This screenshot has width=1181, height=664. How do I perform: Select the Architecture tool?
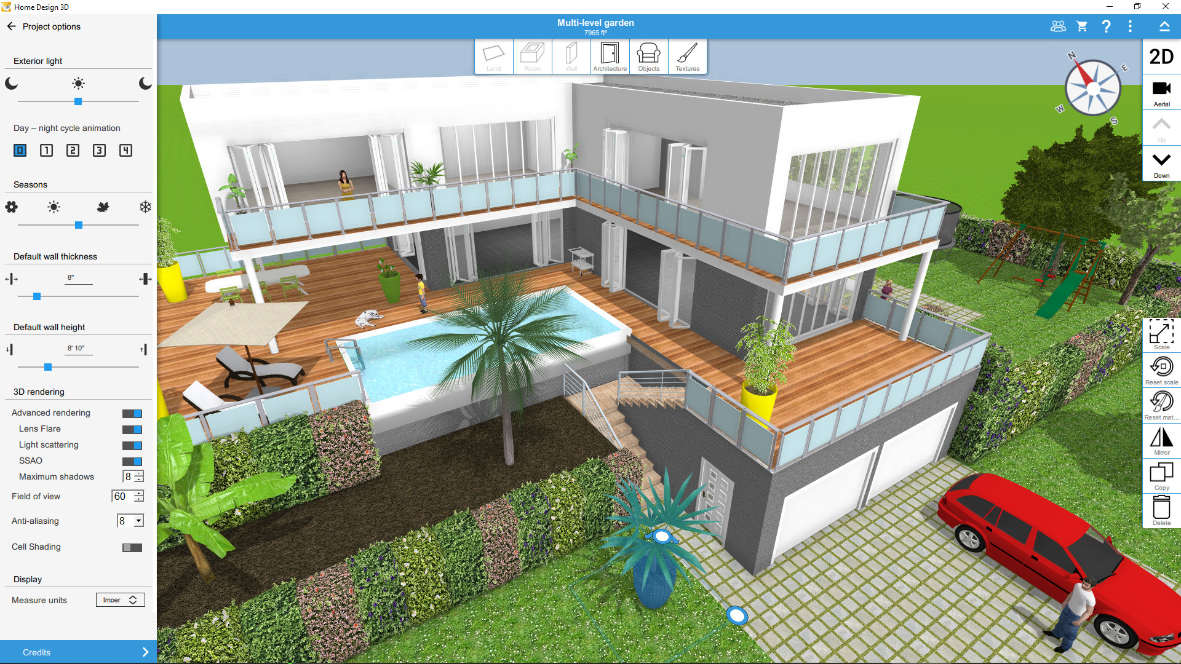pyautogui.click(x=608, y=55)
